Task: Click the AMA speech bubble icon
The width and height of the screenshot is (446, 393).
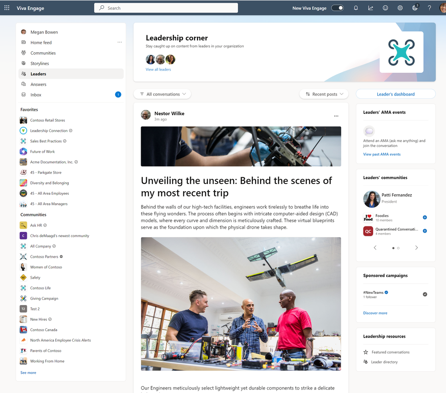Action: (x=369, y=131)
